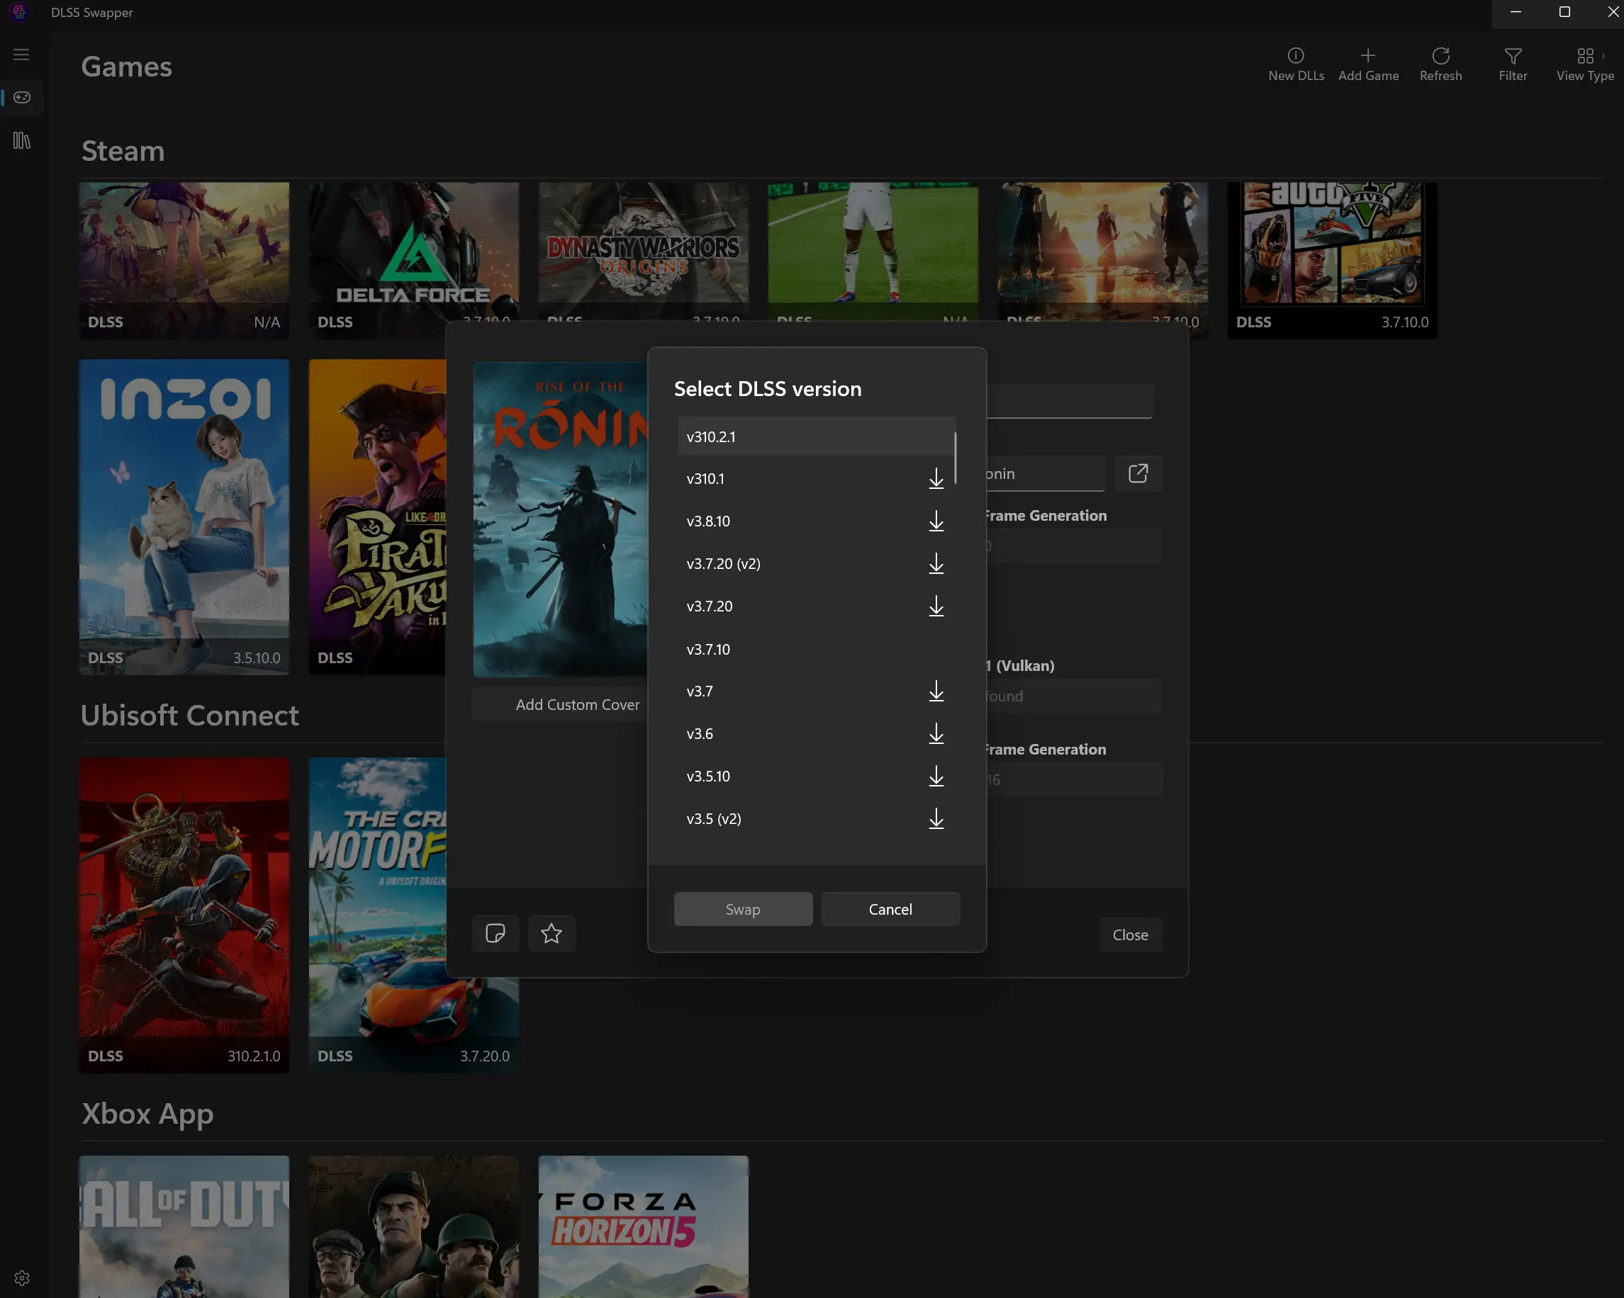1624x1298 pixels.
Task: Click Close in game details dialog
Action: [x=1130, y=935]
